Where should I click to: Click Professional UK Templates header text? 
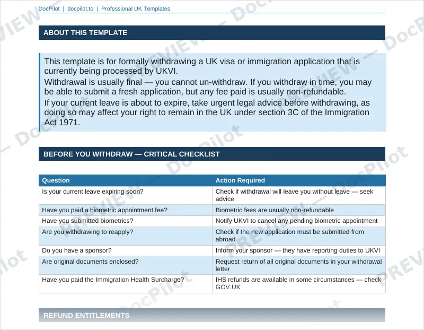pos(136,8)
